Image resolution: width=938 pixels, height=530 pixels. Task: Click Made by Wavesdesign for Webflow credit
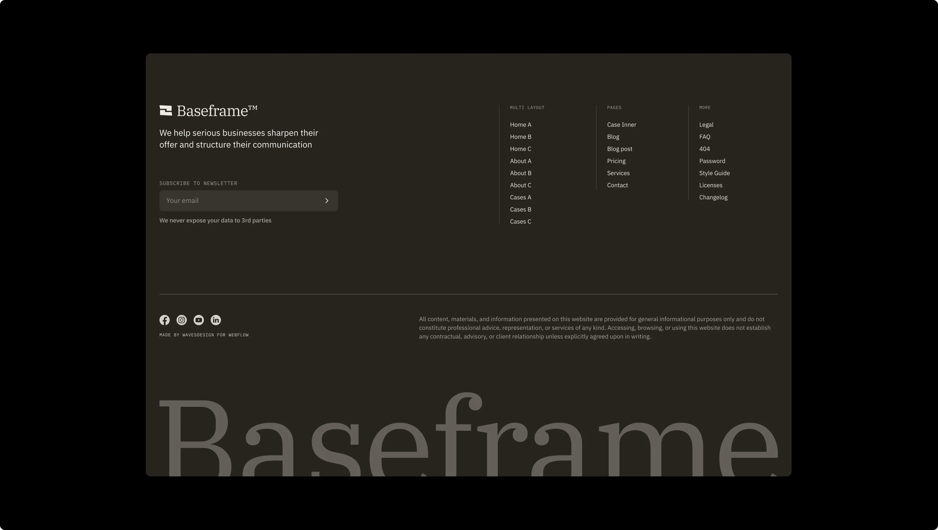(204, 335)
